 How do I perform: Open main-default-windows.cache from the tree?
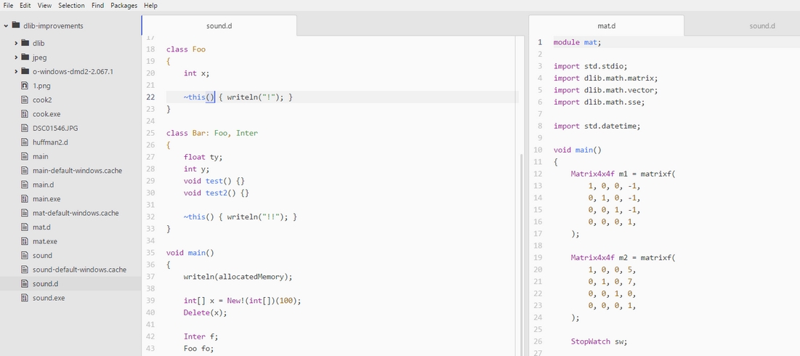(77, 171)
